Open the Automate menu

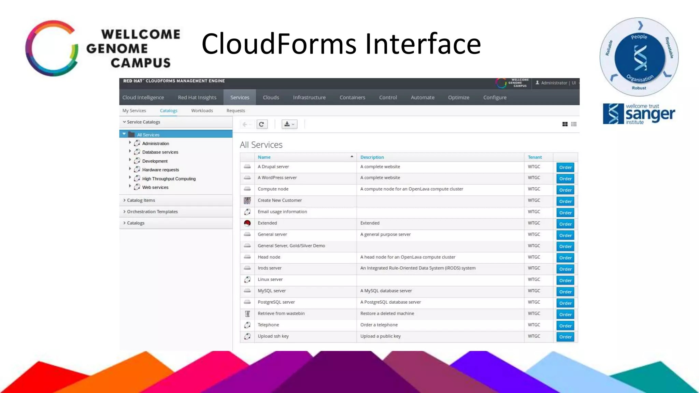[423, 97]
